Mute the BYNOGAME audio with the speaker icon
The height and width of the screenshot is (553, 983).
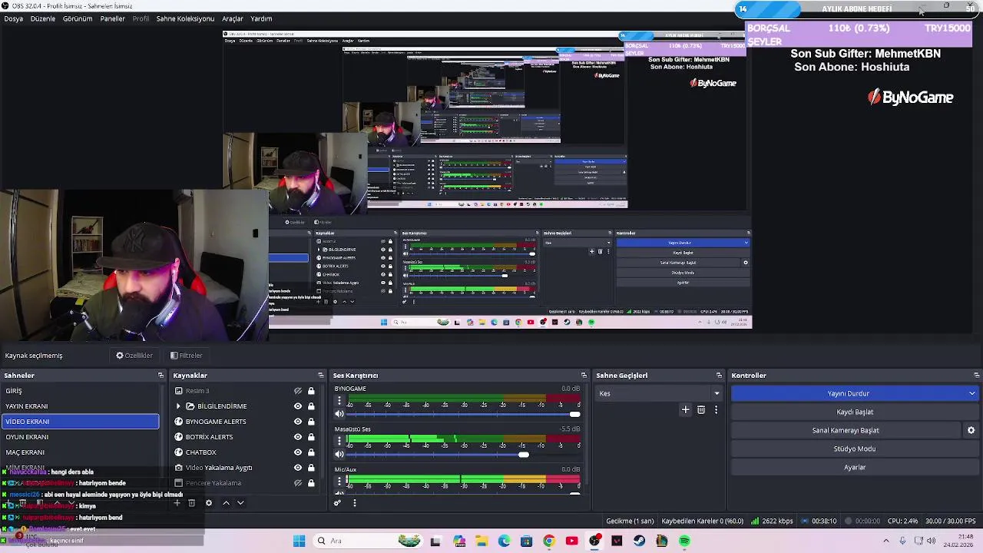pyautogui.click(x=339, y=414)
